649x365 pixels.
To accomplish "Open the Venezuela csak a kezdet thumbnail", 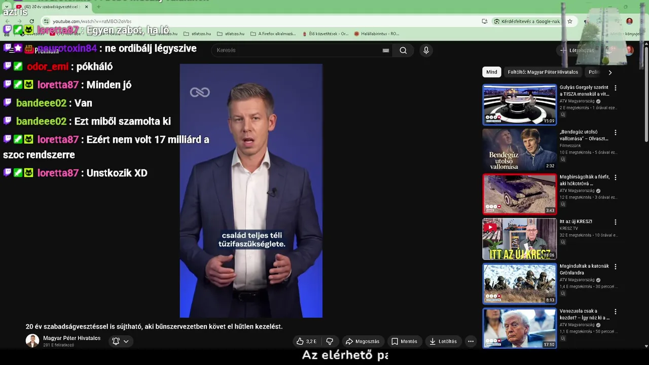I will point(519,328).
